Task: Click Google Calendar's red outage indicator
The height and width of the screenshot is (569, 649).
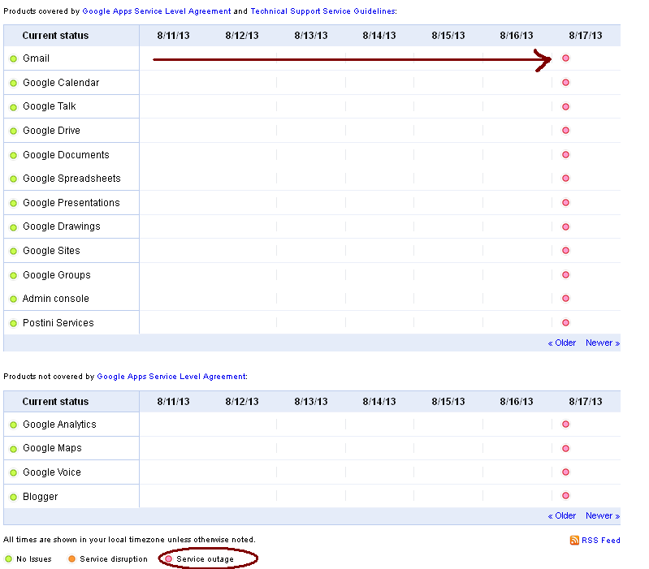Action: pyautogui.click(x=565, y=83)
